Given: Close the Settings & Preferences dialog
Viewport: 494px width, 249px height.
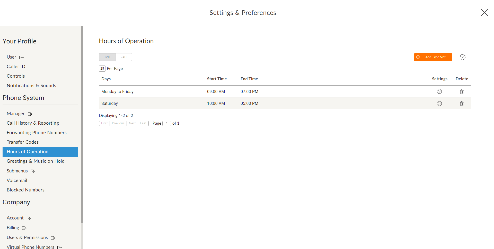Looking at the screenshot, I should click(484, 13).
